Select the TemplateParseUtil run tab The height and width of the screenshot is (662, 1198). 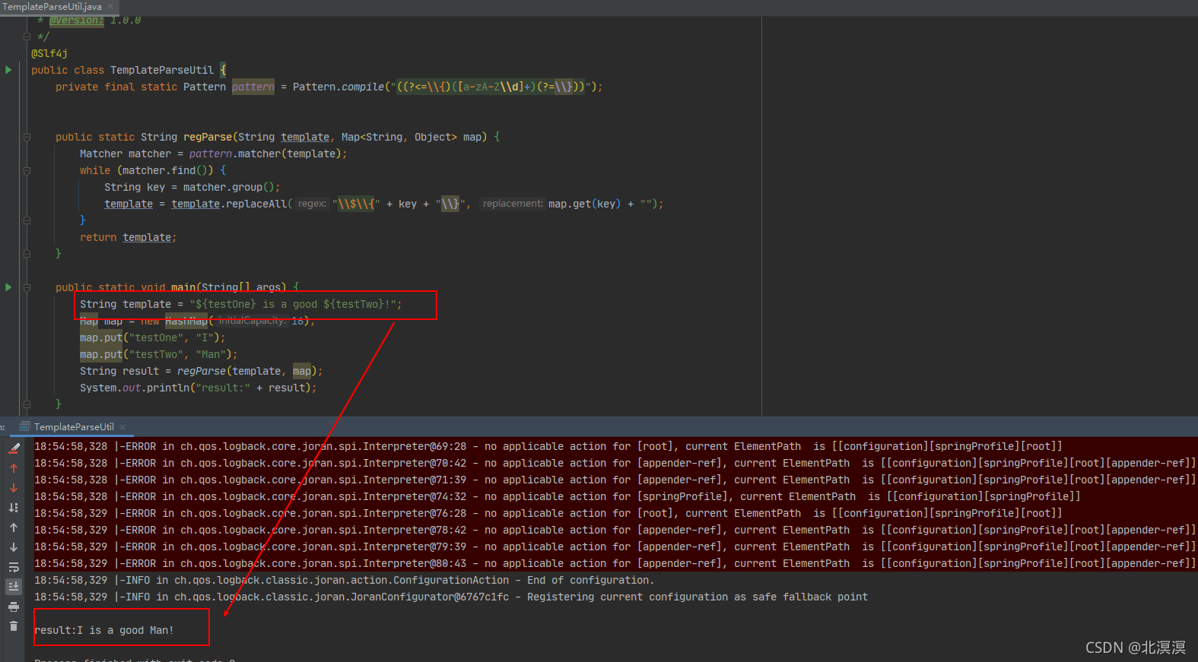click(x=74, y=427)
